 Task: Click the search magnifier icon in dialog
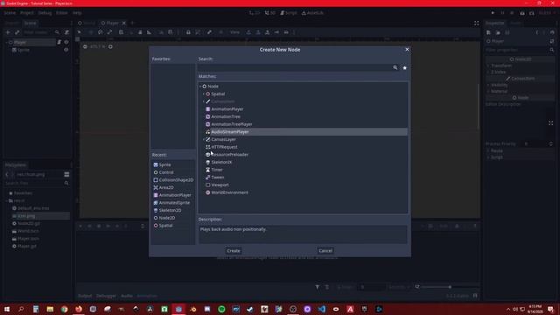coord(395,67)
